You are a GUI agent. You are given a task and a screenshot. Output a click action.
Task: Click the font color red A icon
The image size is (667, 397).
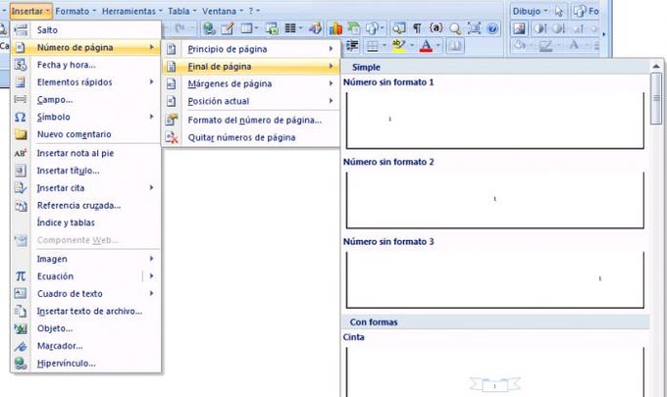coord(426,45)
